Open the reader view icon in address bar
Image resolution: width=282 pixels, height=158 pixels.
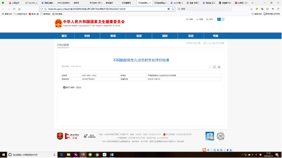click(169, 9)
